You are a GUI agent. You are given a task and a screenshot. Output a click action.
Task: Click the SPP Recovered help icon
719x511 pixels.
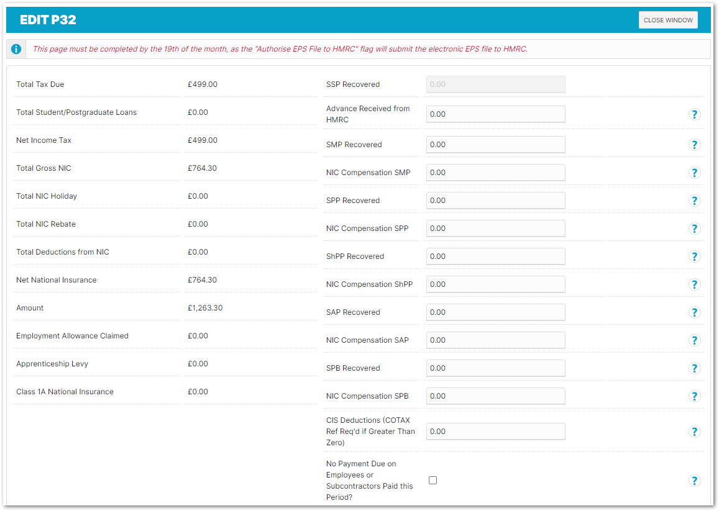coord(694,201)
